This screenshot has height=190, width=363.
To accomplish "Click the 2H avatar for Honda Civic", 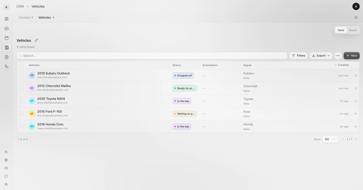I will tap(32, 126).
